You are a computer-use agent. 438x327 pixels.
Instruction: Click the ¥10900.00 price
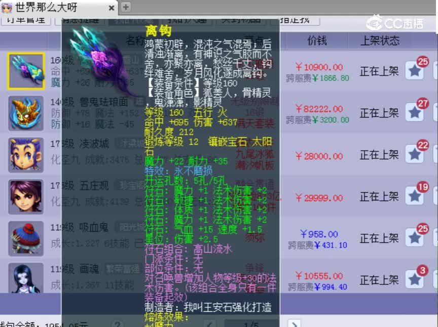click(319, 67)
